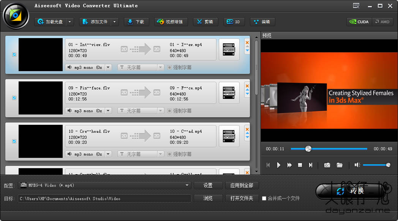
Task: Move 10 - Cre...head.flv down in list
Action: tap(247, 137)
